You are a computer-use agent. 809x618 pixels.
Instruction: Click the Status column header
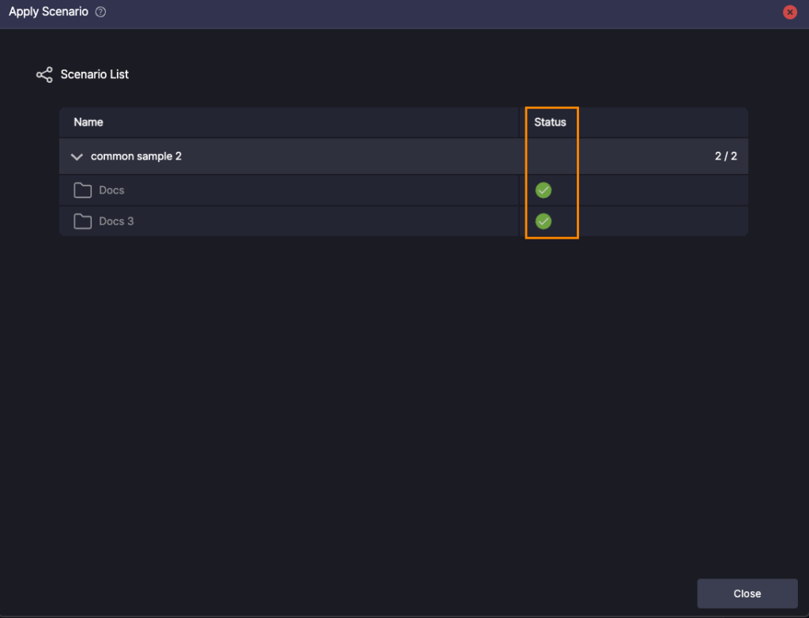point(550,122)
